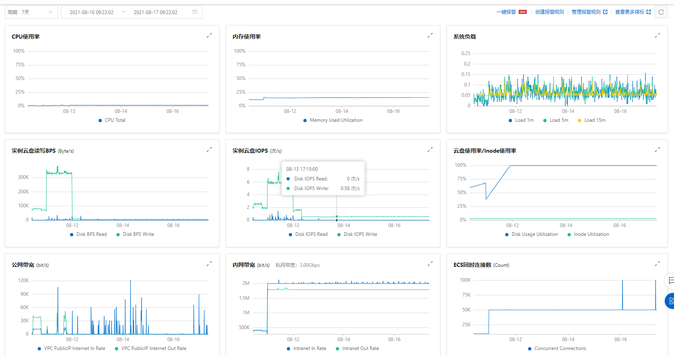Edit the end time 2021-08-17 09:22:02
The width and height of the screenshot is (674, 356).
pyautogui.click(x=155, y=12)
